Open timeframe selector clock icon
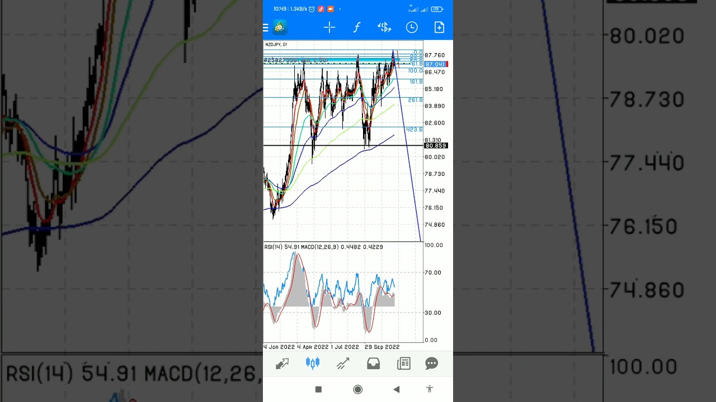The width and height of the screenshot is (716, 402). pyautogui.click(x=412, y=27)
